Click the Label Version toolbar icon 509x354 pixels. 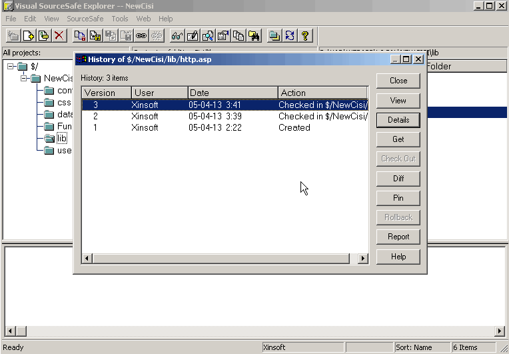[x=43, y=35]
